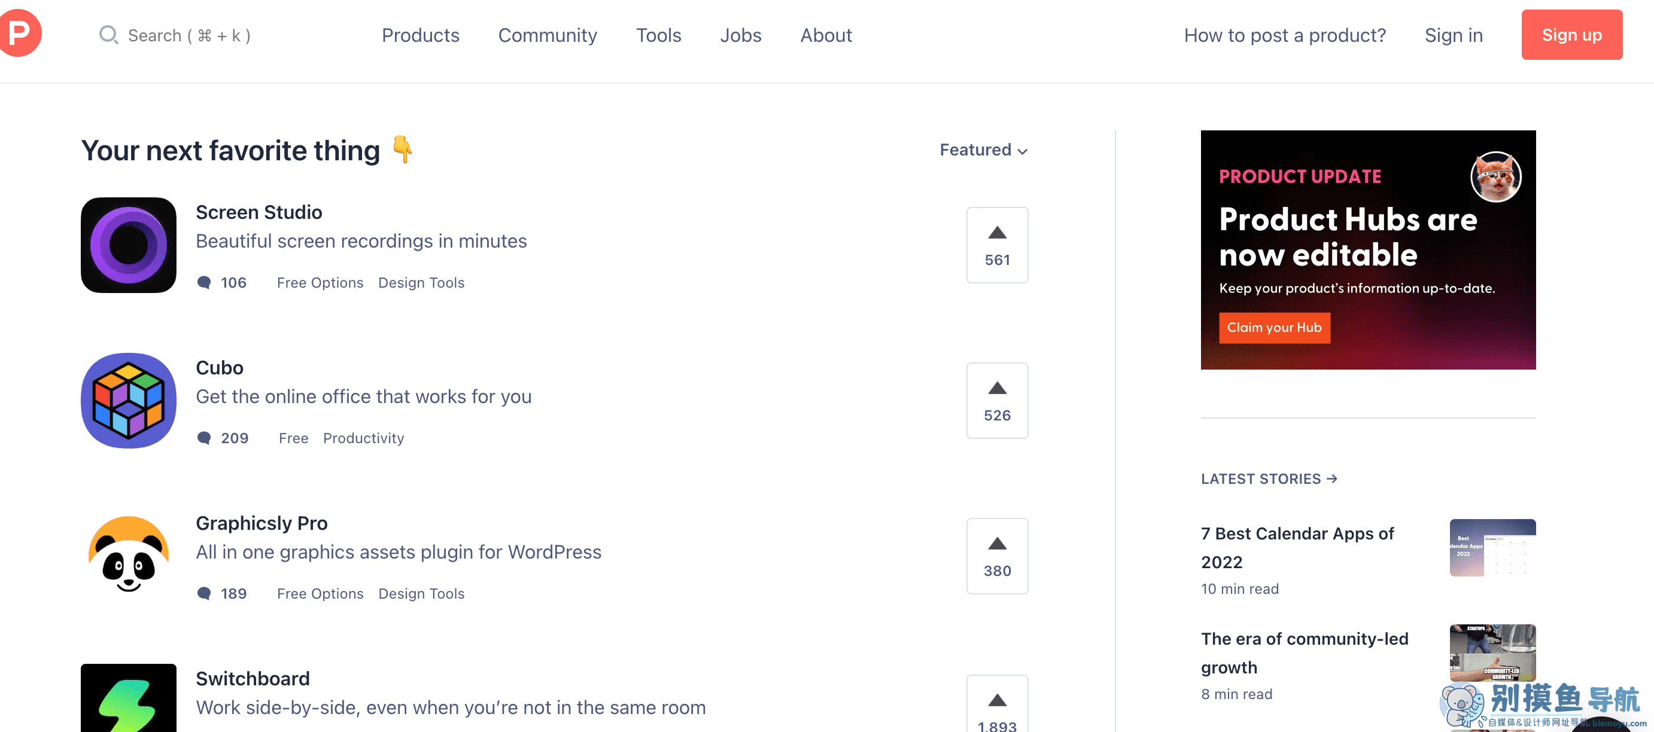Click Design Tools tag under Screen Studio
Viewport: 1654px width, 732px height.
(421, 283)
